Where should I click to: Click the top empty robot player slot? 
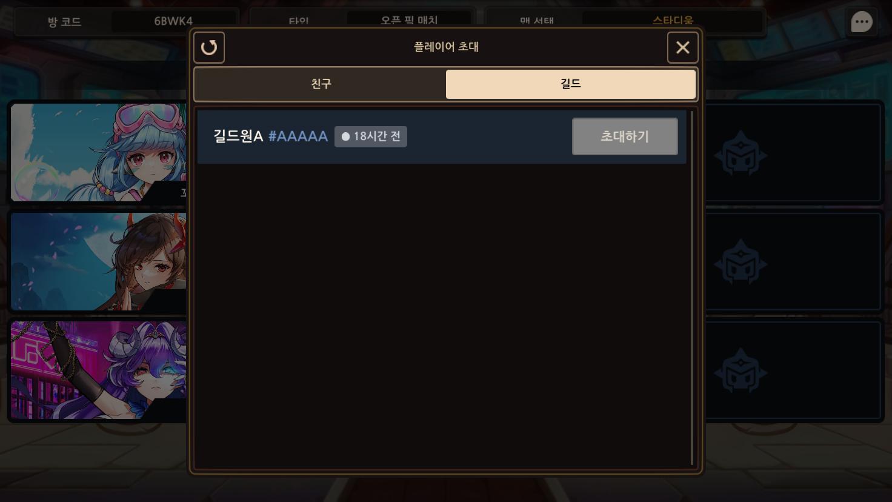coord(793,153)
